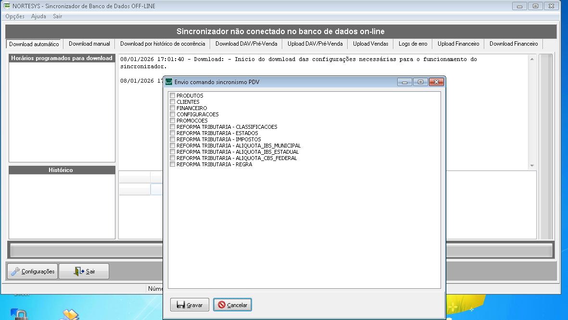Click the Cancelar red prohibition icon
The width and height of the screenshot is (568, 320).
(222, 305)
